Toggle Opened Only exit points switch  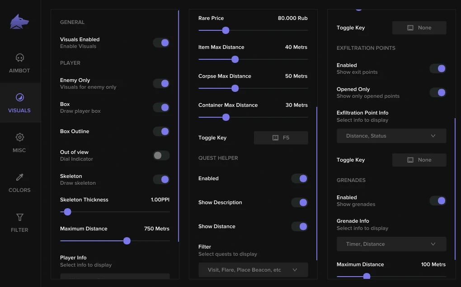tap(438, 92)
